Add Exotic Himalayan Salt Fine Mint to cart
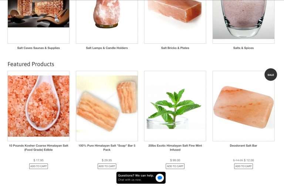The height and width of the screenshot is (187, 284). coord(175,166)
